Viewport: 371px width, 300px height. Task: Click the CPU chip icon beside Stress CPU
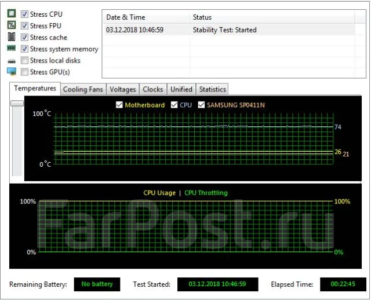tap(12, 13)
